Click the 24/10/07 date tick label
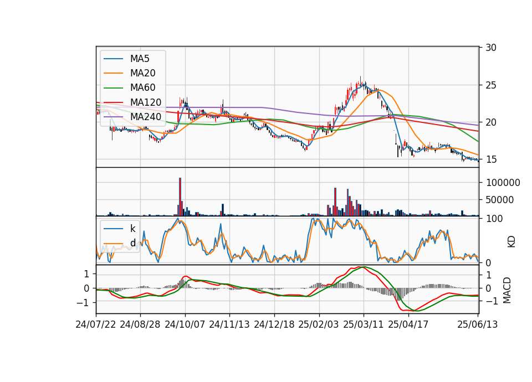Screen dimensions: 532x382 (x=185, y=324)
